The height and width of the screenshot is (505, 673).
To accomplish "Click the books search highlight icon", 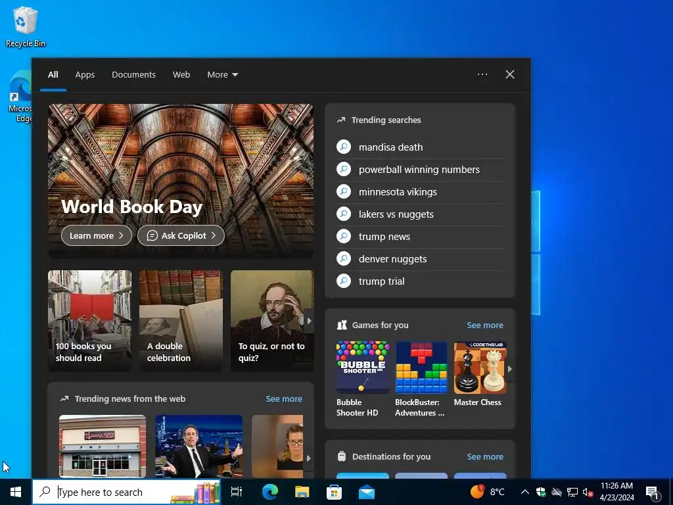I will [196, 492].
